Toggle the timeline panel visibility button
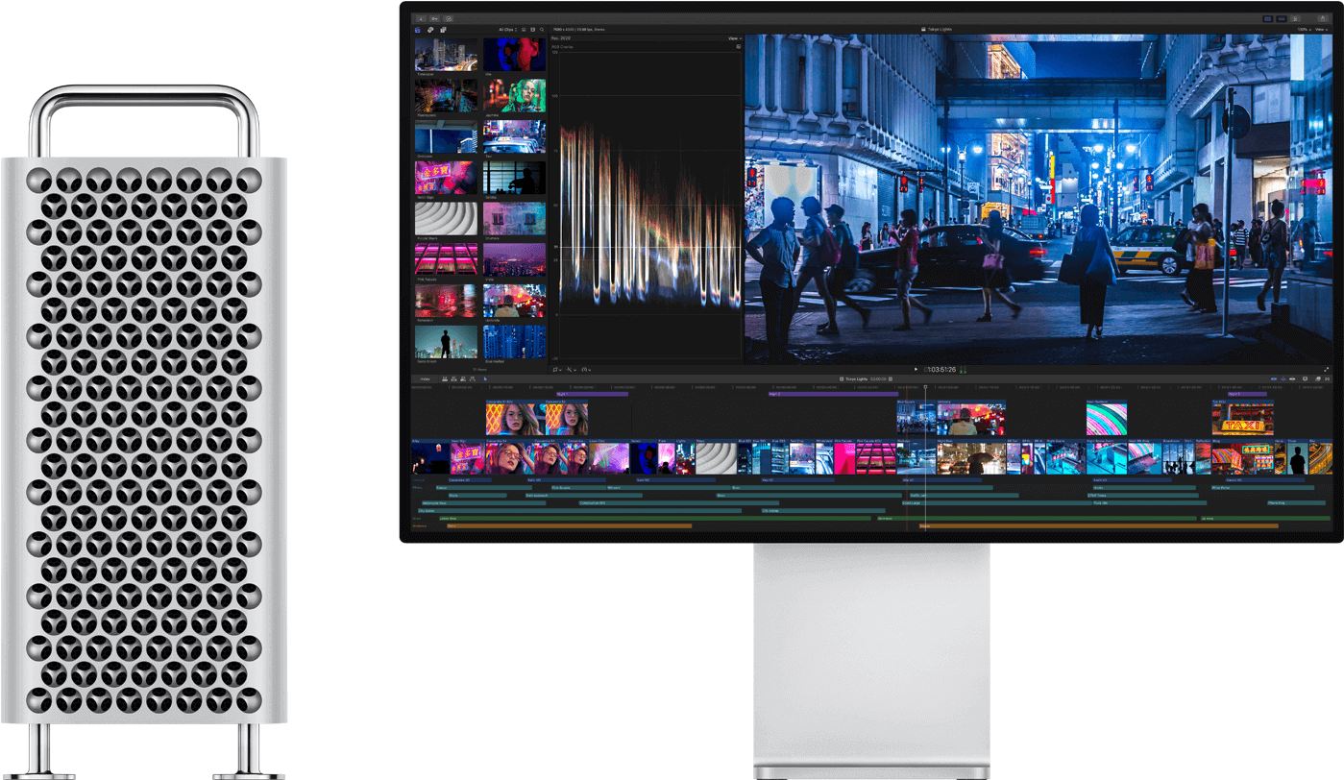This screenshot has height=780, width=1344. pos(1281,18)
